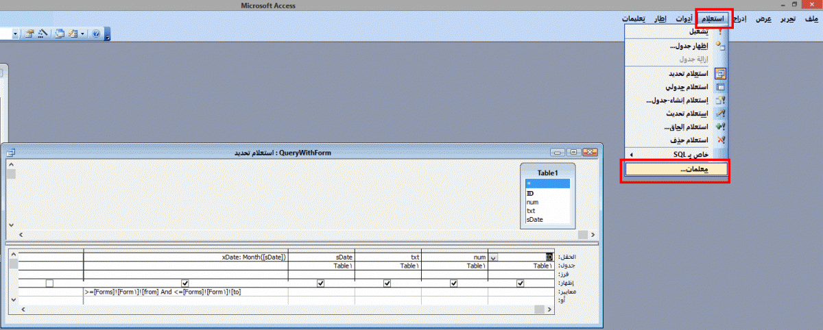Select Parameters menu entry (معلمات...)

point(676,170)
